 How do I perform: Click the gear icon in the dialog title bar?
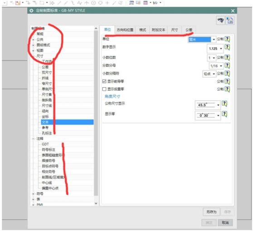31,10
